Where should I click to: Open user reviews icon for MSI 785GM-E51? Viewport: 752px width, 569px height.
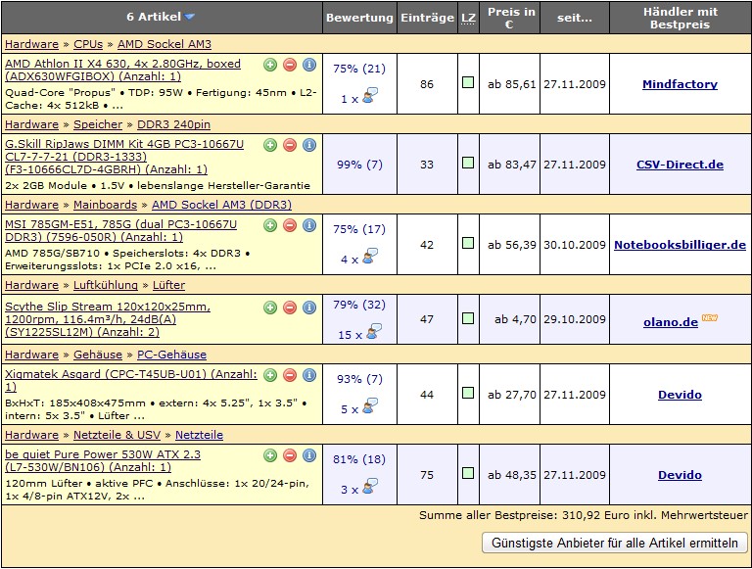(370, 257)
